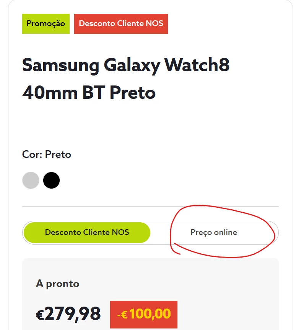301x330 pixels.
Task: Switch to the Preço online pricing option
Action: tap(214, 232)
